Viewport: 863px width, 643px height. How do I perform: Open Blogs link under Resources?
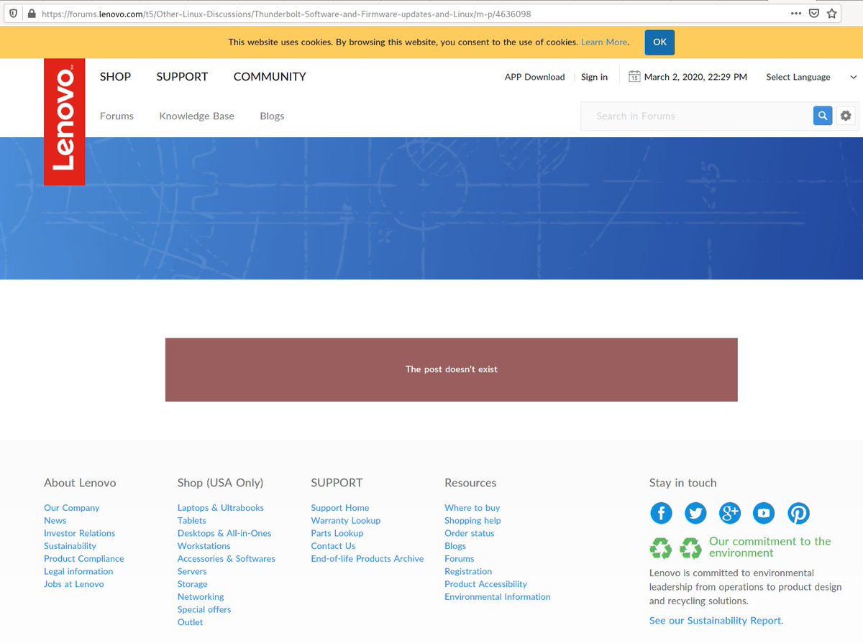pos(455,546)
